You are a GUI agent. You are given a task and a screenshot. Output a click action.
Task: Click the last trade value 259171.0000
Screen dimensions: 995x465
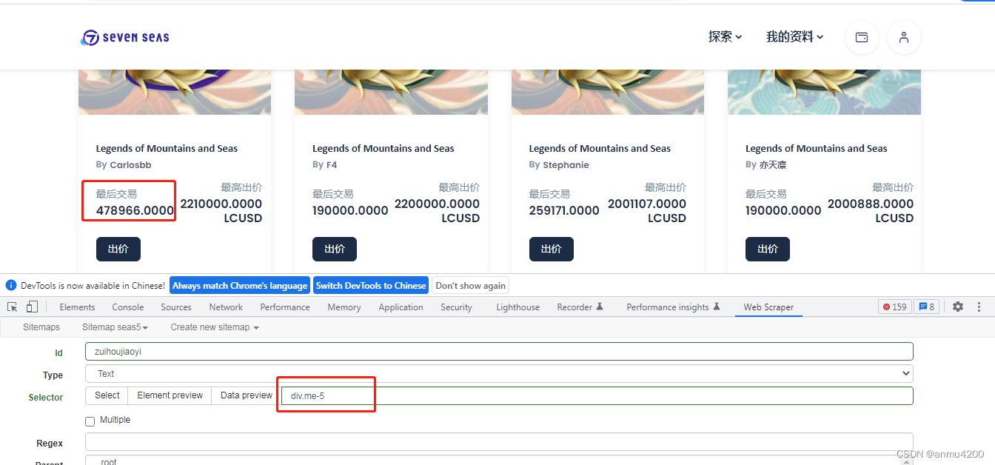pyautogui.click(x=564, y=211)
